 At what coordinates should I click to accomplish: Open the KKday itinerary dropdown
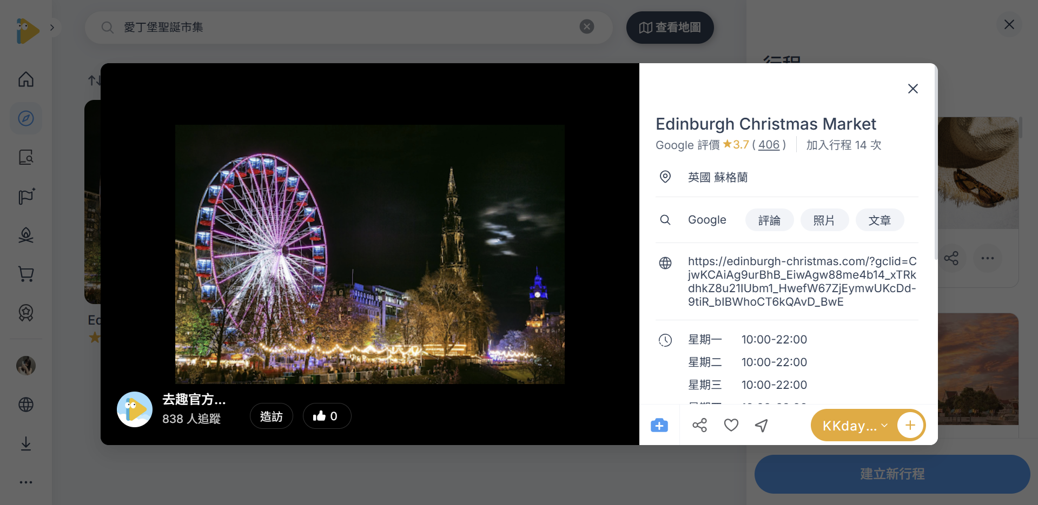point(855,426)
